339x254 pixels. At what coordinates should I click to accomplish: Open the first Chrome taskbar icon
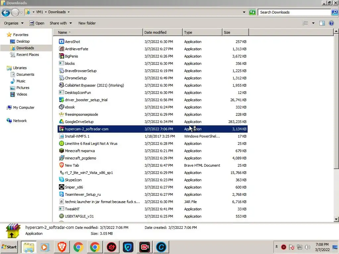pos(78,247)
